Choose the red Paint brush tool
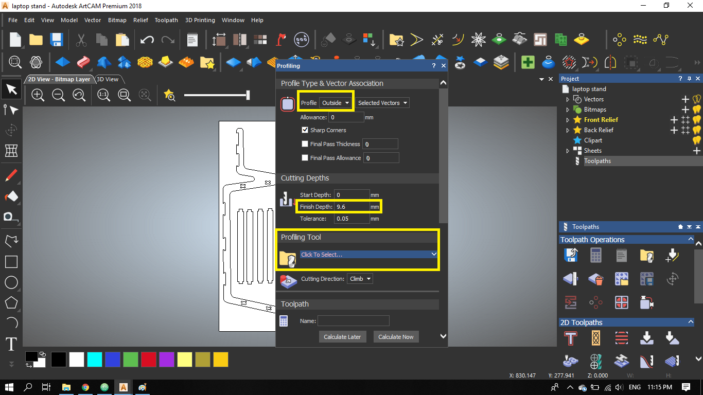Screen dimensions: 703x395 click(11, 175)
